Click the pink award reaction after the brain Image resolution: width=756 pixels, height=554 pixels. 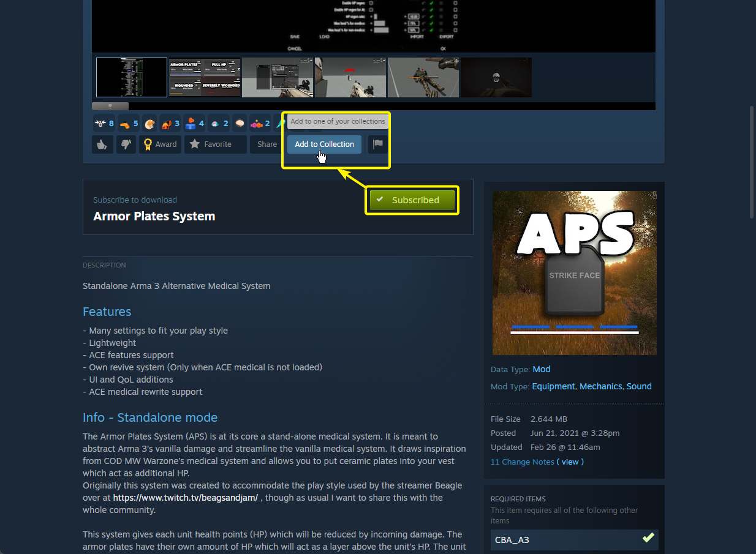click(x=260, y=124)
